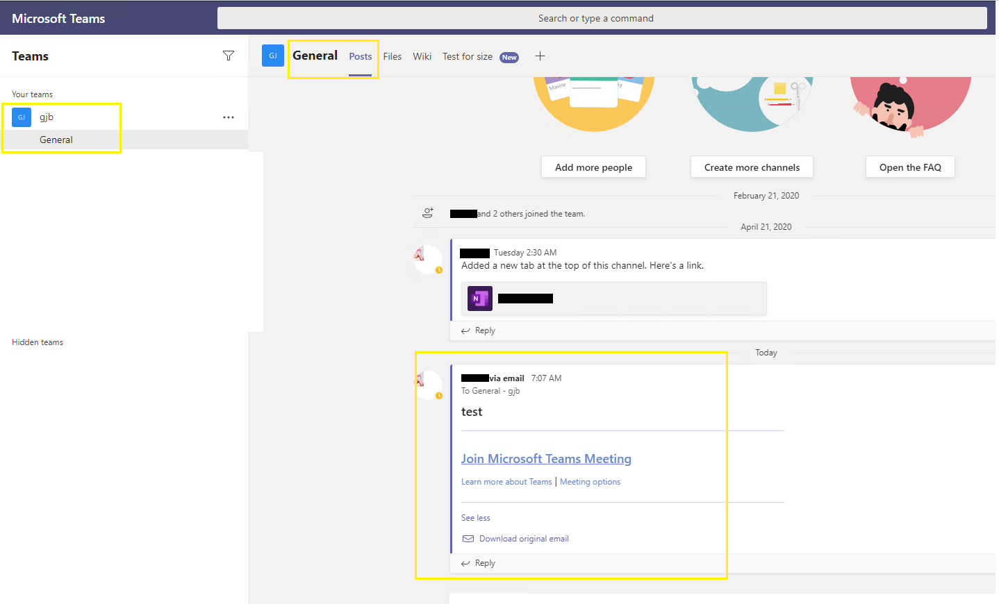The width and height of the screenshot is (999, 604).
Task: Click the Your teams section label
Action: (x=32, y=94)
